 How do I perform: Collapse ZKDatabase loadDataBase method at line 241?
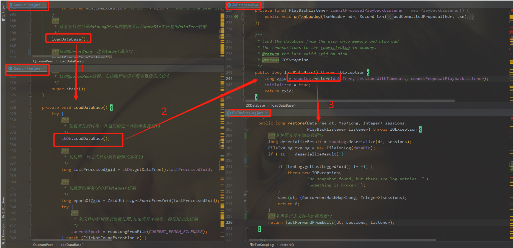(243, 72)
